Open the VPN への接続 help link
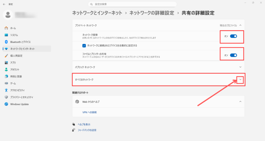This screenshot has height=141, width=265. [89, 112]
